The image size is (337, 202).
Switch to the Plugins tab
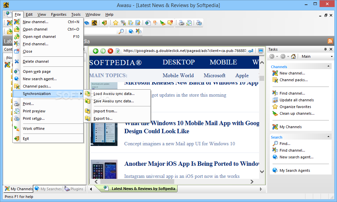point(74,189)
